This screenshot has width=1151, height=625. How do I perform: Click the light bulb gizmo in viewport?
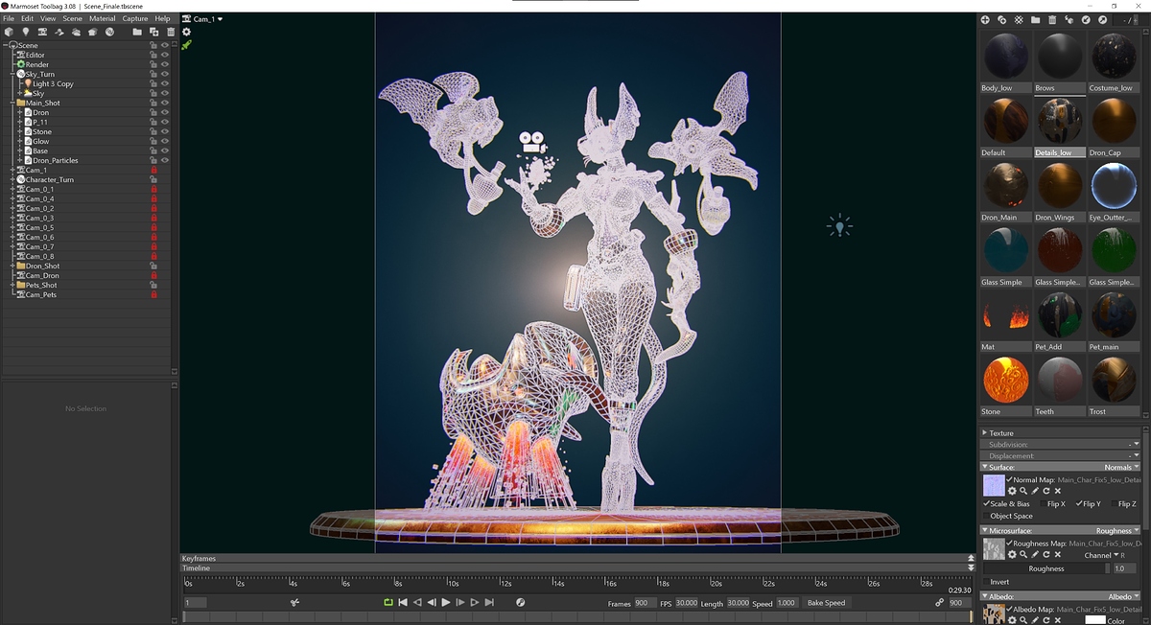click(840, 226)
